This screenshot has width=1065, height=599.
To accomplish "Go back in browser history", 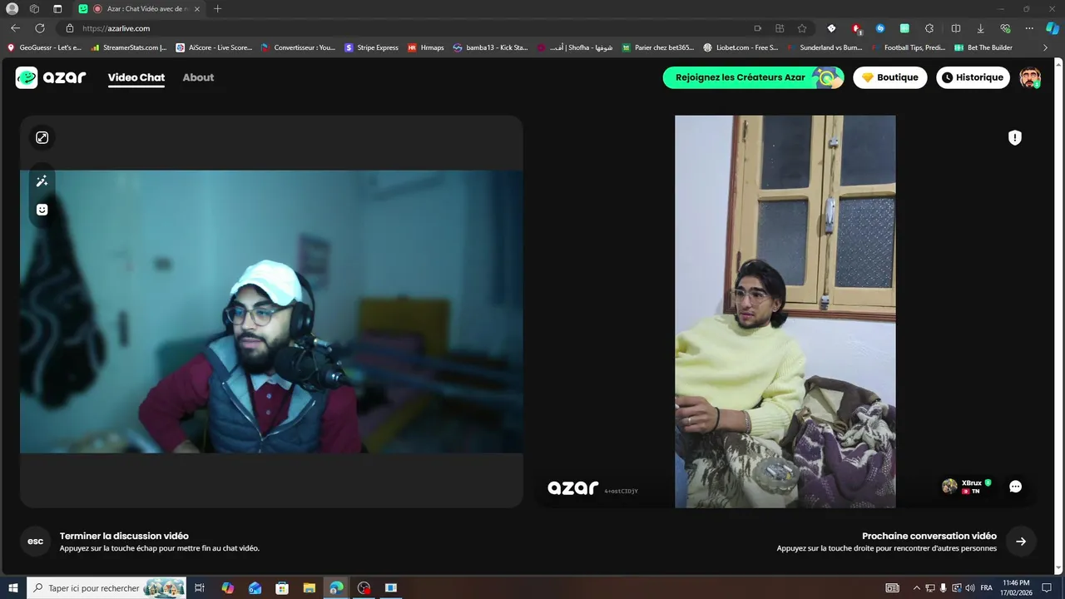I will 15,27.
